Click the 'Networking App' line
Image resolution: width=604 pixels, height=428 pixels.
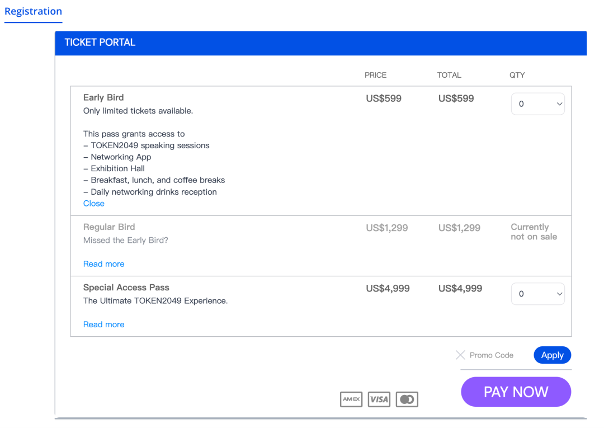[117, 157]
